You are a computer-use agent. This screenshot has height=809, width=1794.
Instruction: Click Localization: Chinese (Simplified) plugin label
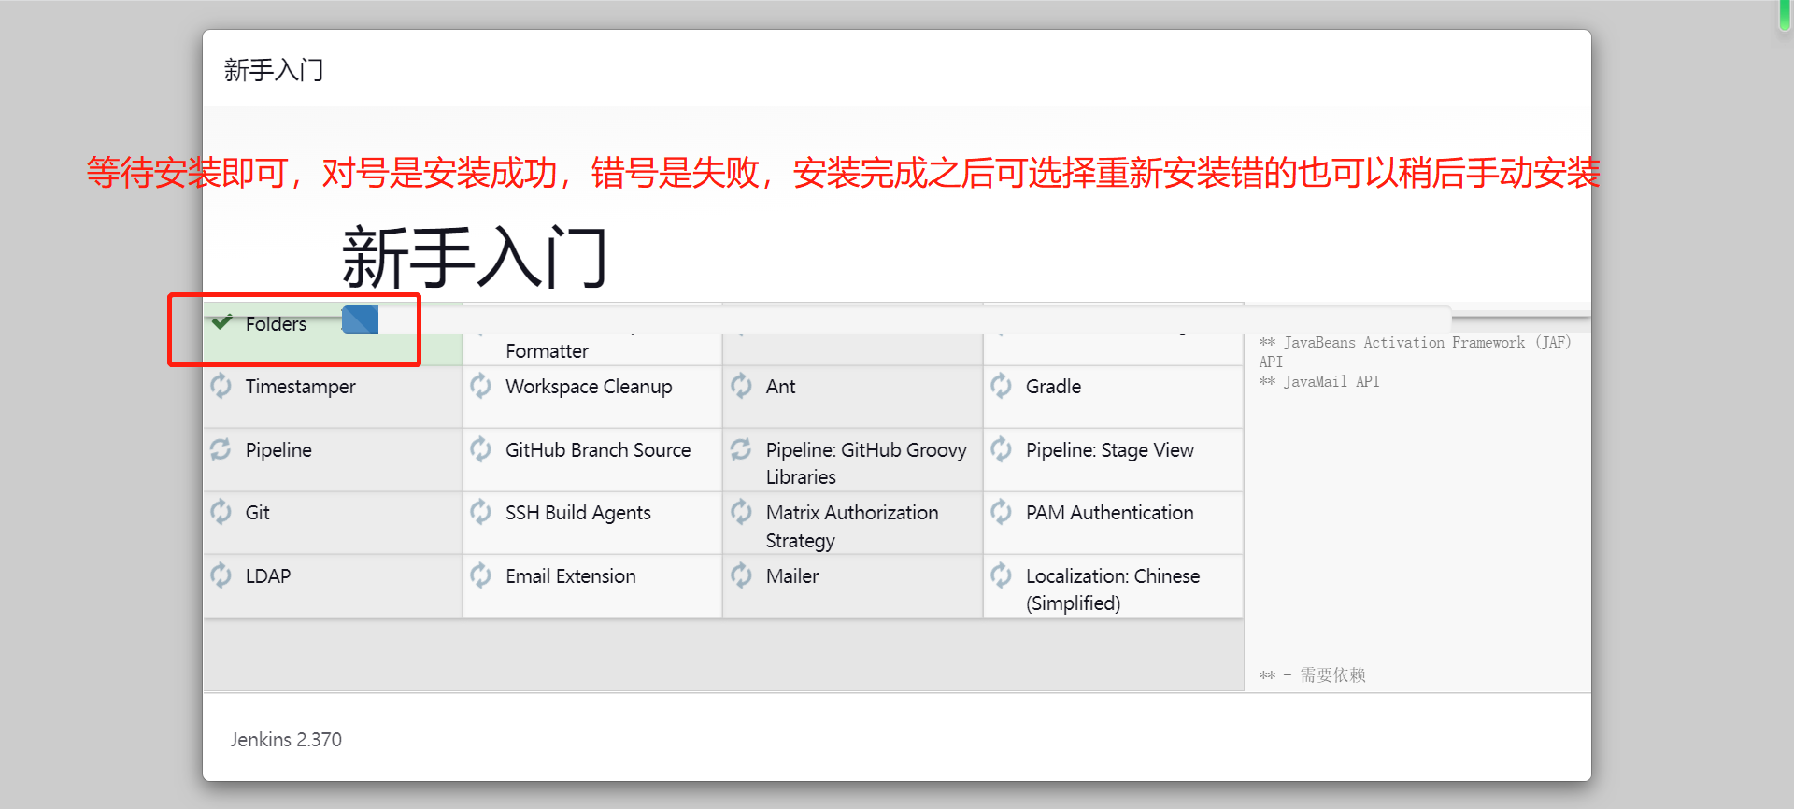click(x=1112, y=589)
